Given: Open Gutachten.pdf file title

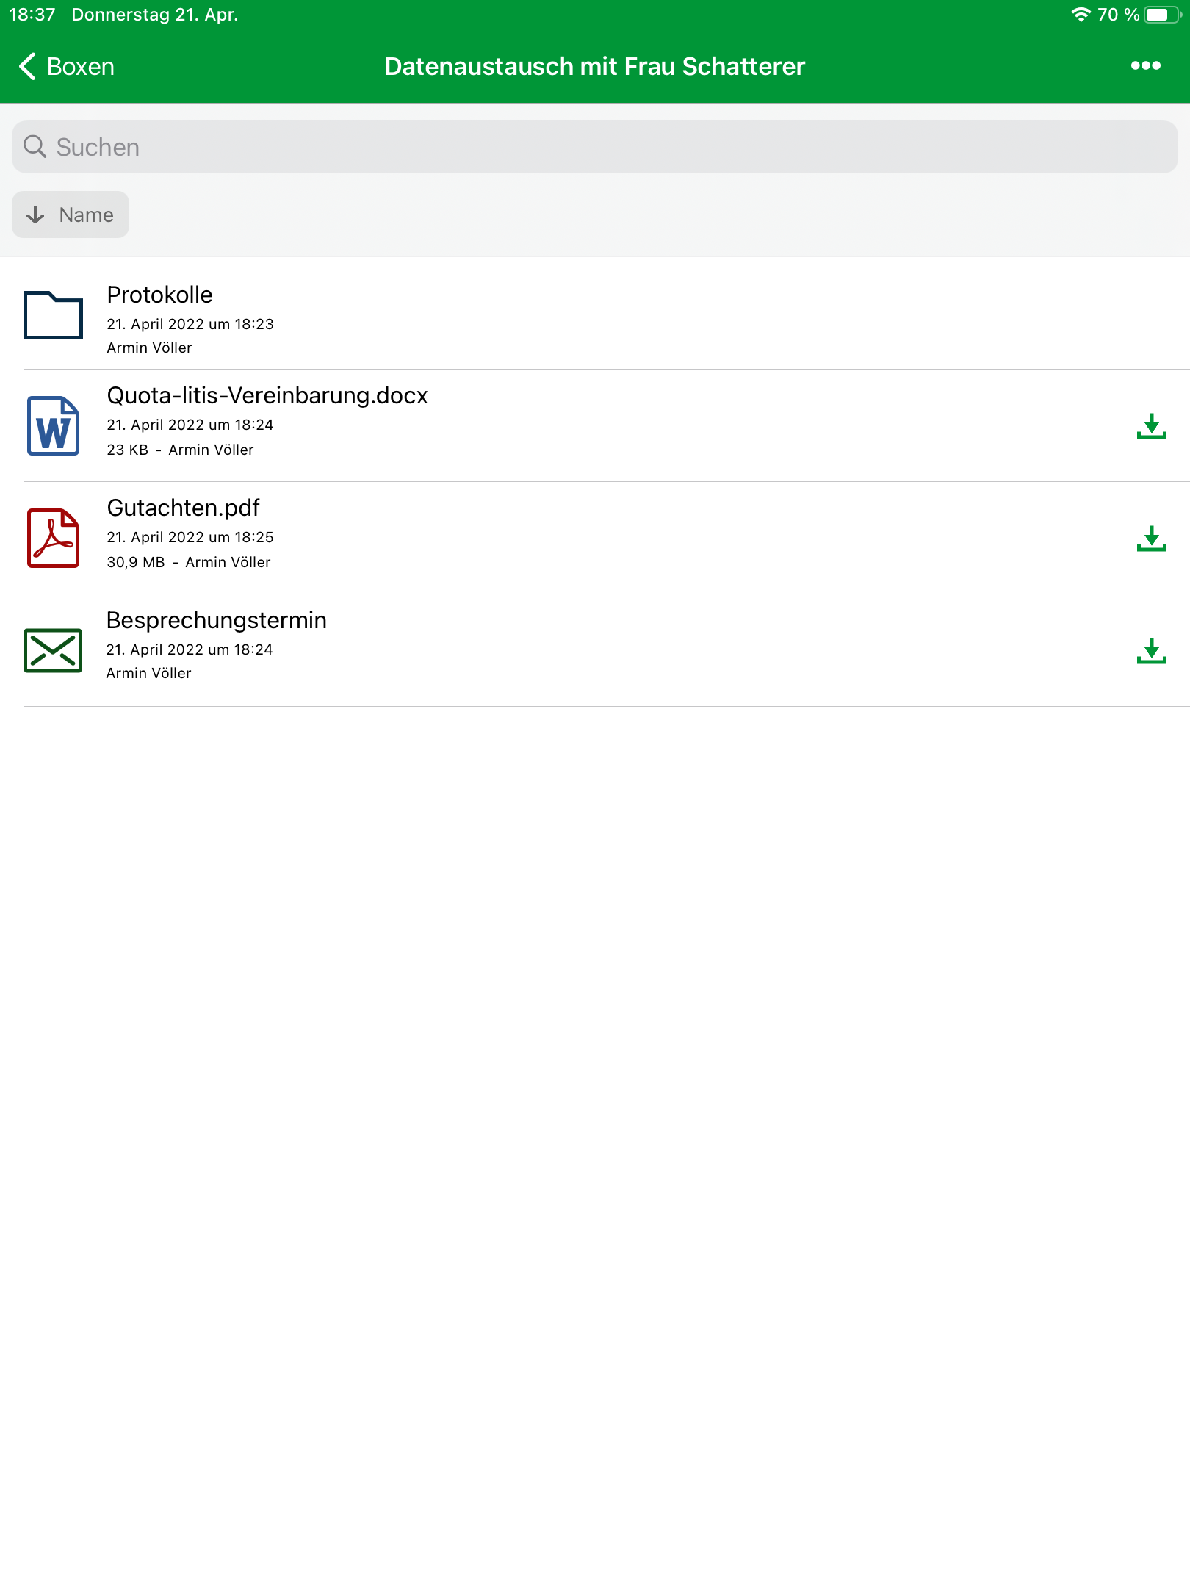Looking at the screenshot, I should [183, 508].
